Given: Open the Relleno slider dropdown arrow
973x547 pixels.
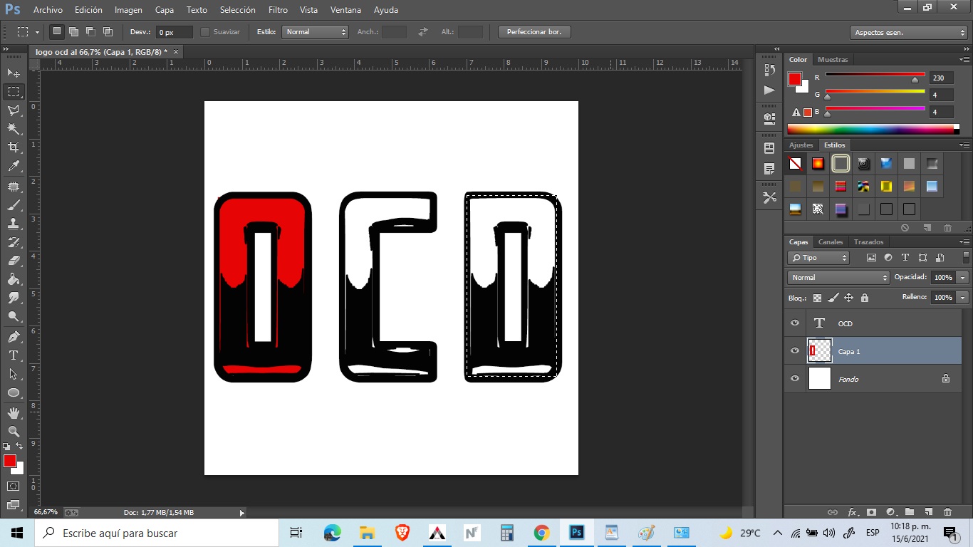Looking at the screenshot, I should click(x=963, y=298).
